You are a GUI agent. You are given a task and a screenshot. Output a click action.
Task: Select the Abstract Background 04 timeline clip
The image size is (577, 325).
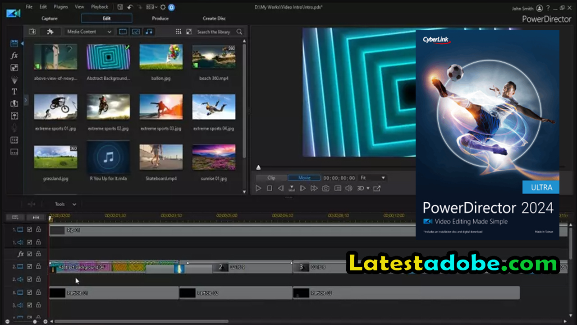pos(114,267)
